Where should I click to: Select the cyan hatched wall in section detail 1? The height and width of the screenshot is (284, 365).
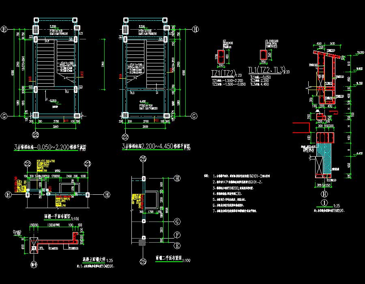324,159
